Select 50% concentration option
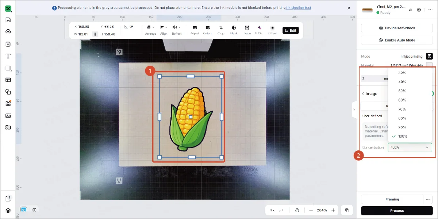Image resolution: width=438 pixels, height=219 pixels. [410, 91]
